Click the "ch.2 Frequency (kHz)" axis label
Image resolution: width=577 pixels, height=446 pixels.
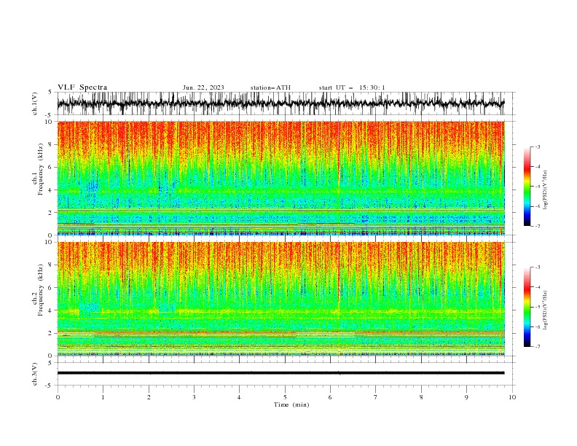[38, 290]
